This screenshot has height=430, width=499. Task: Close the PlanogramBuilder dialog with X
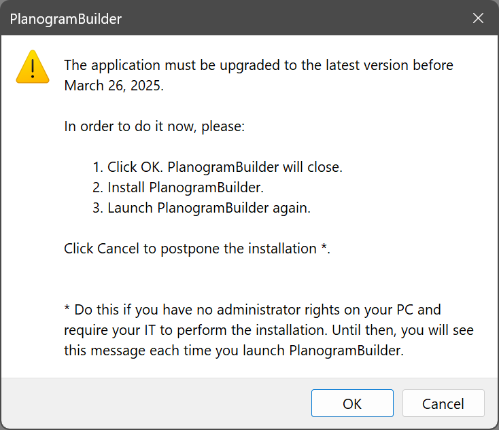[478, 18]
